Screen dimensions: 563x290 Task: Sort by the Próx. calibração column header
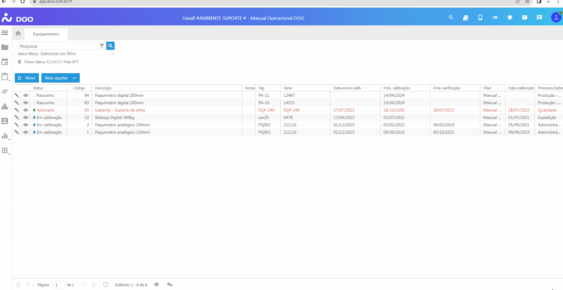pyautogui.click(x=396, y=88)
